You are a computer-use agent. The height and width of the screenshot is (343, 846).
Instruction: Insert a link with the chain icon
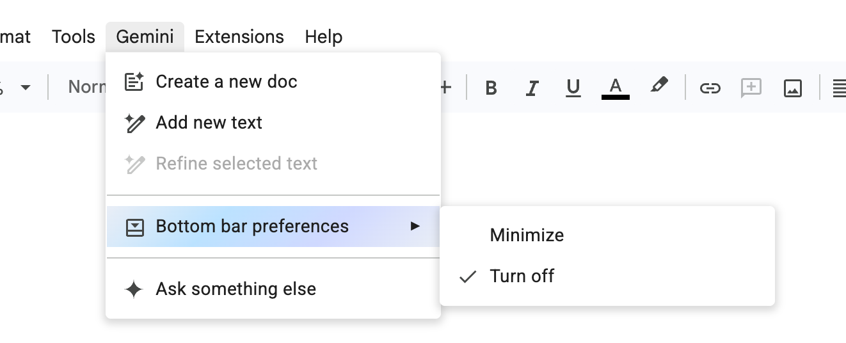pyautogui.click(x=710, y=88)
